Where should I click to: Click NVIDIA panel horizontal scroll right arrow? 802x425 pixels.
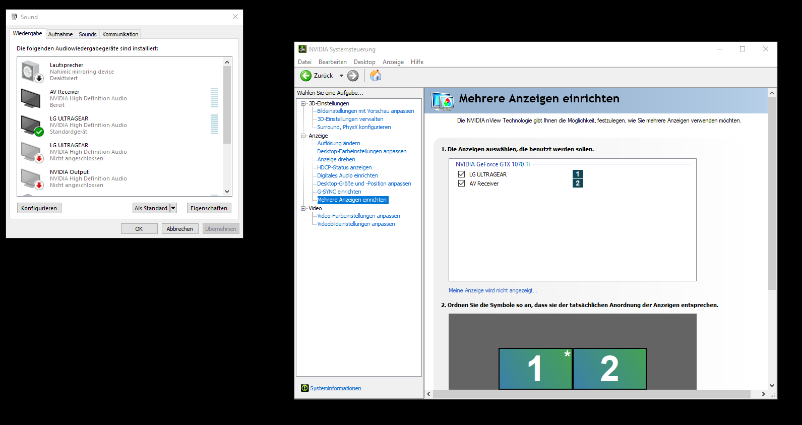coord(763,394)
